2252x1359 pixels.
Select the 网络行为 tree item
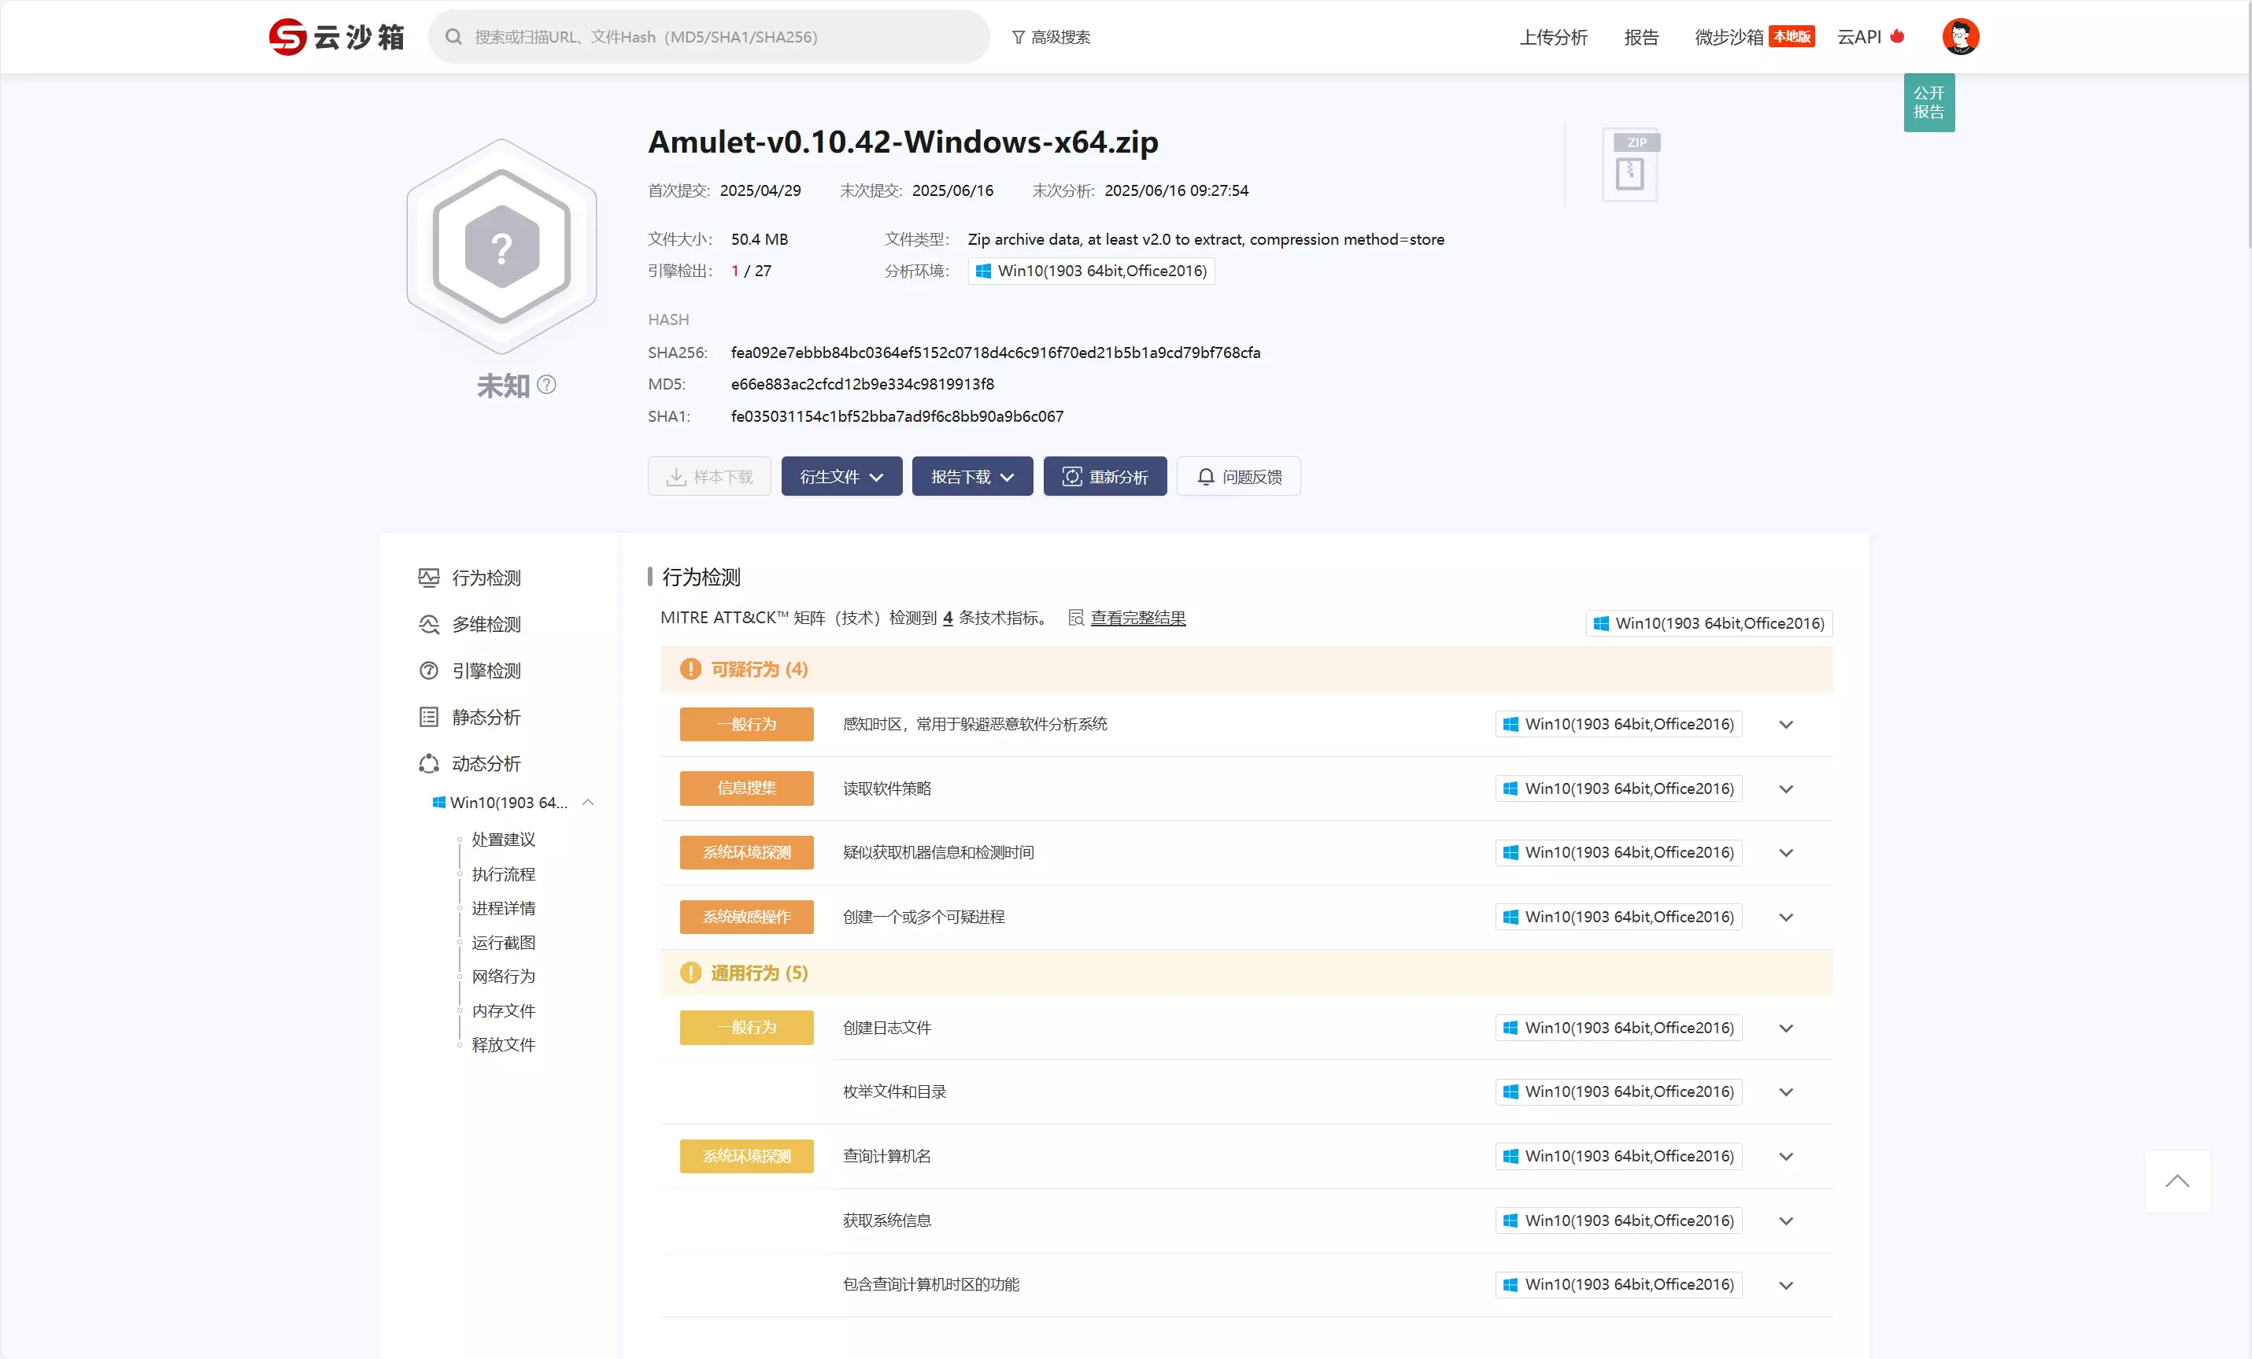[x=504, y=977]
